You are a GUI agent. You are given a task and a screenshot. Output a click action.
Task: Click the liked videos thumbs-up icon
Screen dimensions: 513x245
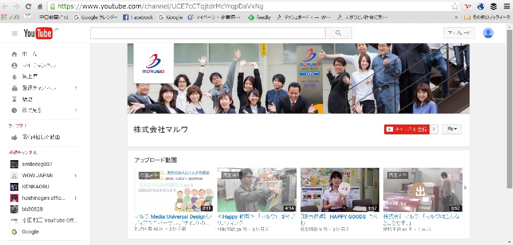tap(14, 137)
